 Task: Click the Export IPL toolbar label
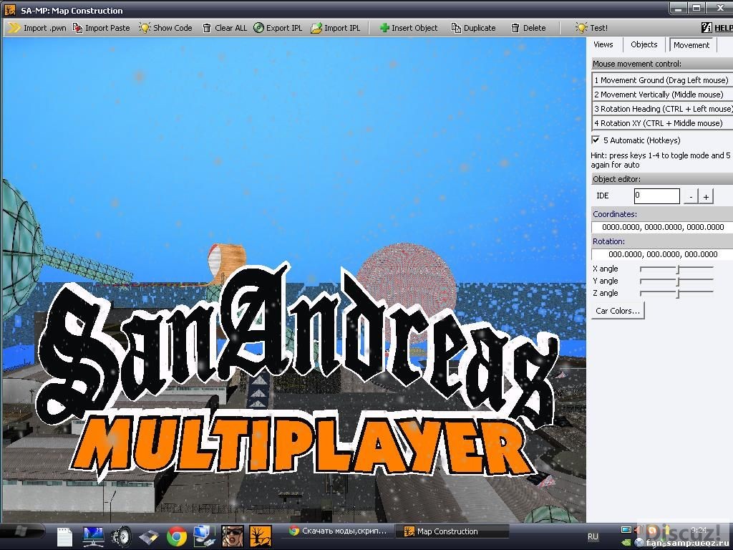click(x=284, y=28)
